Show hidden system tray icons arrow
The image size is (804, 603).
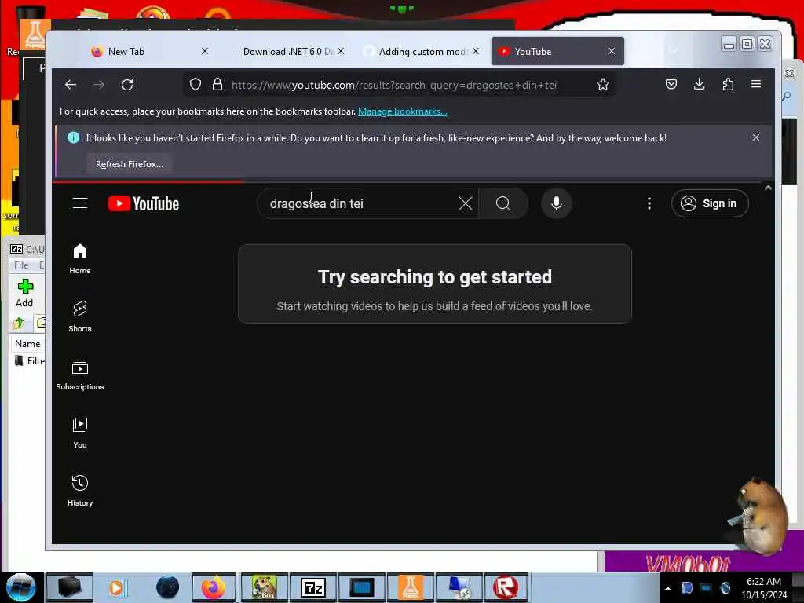point(667,588)
